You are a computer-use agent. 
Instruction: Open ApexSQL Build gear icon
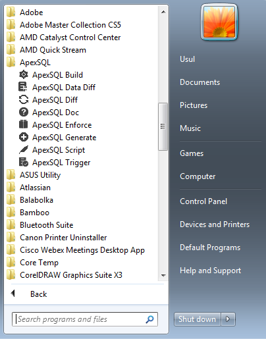[24, 75]
